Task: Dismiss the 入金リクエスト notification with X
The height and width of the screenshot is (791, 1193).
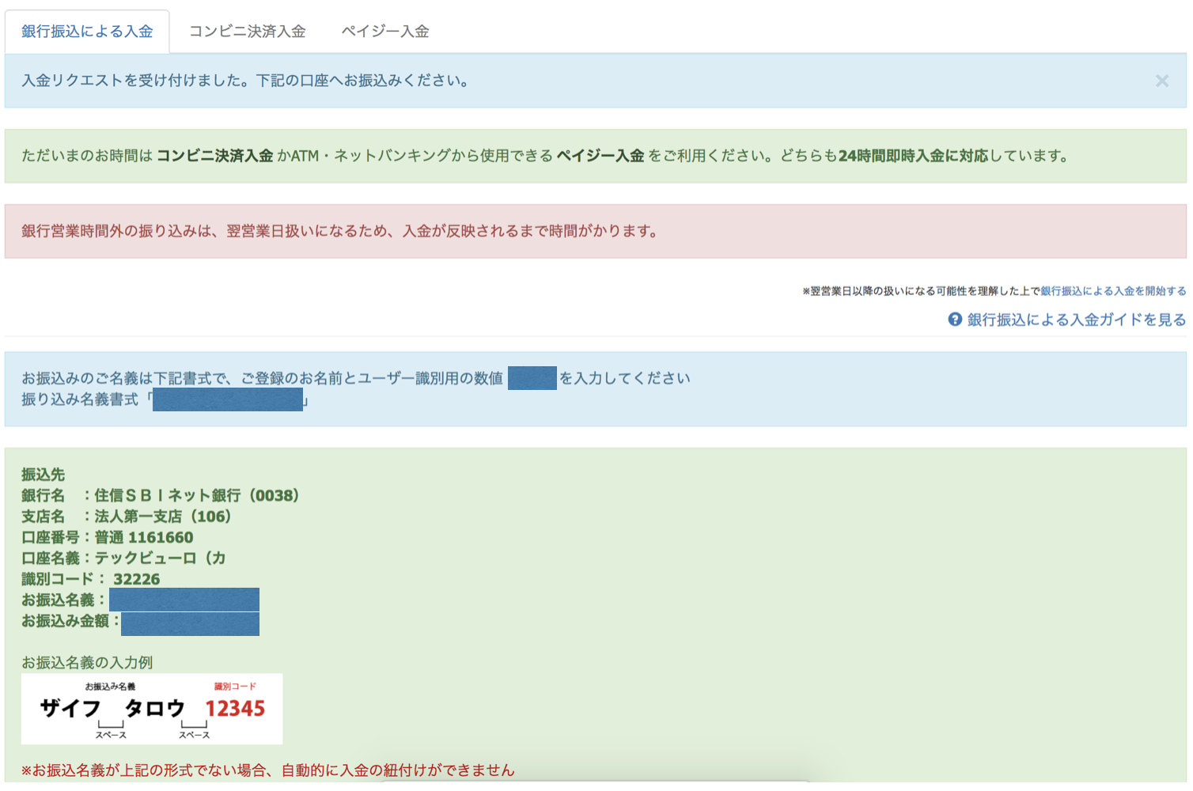Action: [x=1161, y=81]
